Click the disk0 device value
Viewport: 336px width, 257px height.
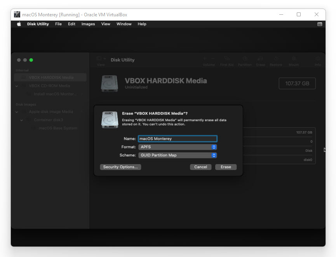point(308,160)
